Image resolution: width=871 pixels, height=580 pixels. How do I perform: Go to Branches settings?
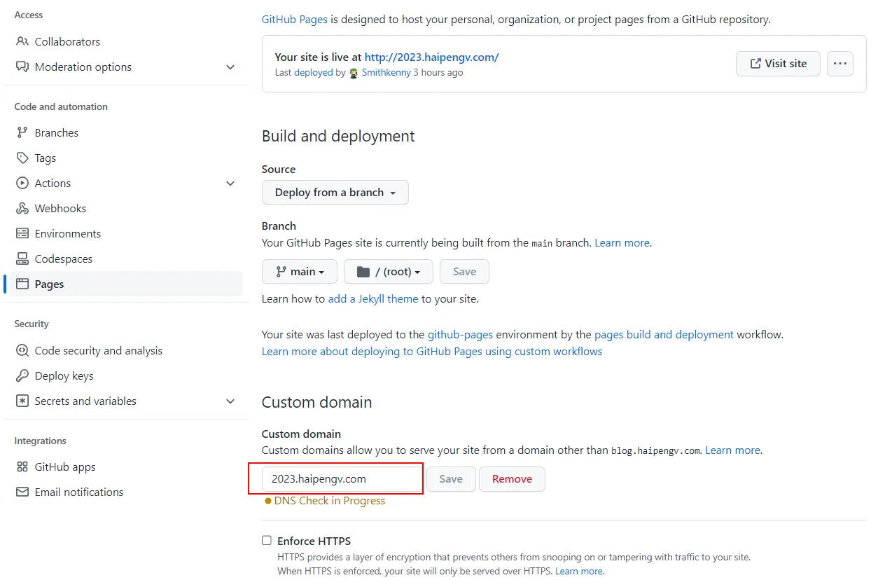click(57, 132)
